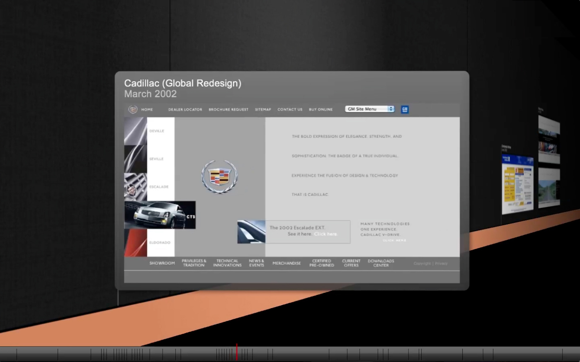The height and width of the screenshot is (362, 580).
Task: Select the ELDORADO model in the sidebar
Action: click(x=160, y=243)
